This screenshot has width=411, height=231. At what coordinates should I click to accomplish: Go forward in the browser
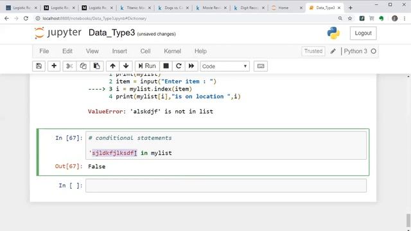pos(16,19)
